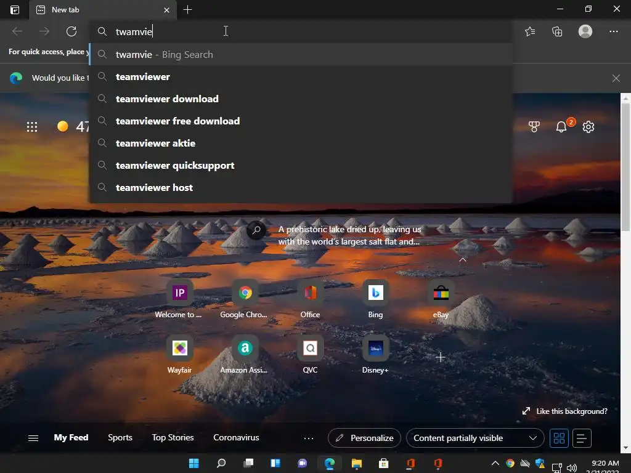
Task: Choose 'teamviewer aktie' suggestion
Action: 301,143
